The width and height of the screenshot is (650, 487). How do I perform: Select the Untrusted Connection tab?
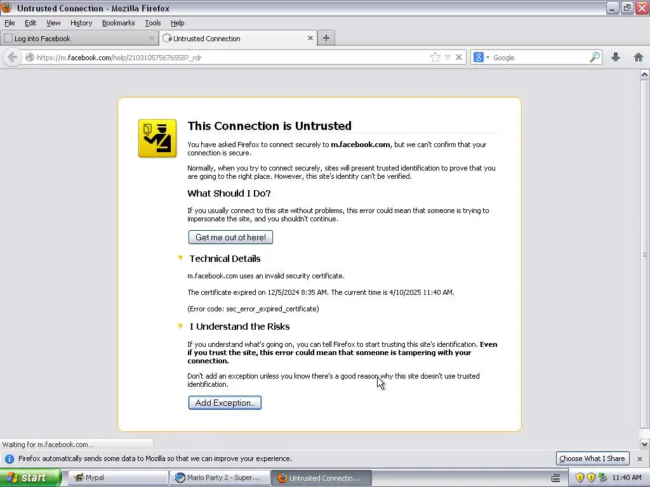pyautogui.click(x=238, y=38)
